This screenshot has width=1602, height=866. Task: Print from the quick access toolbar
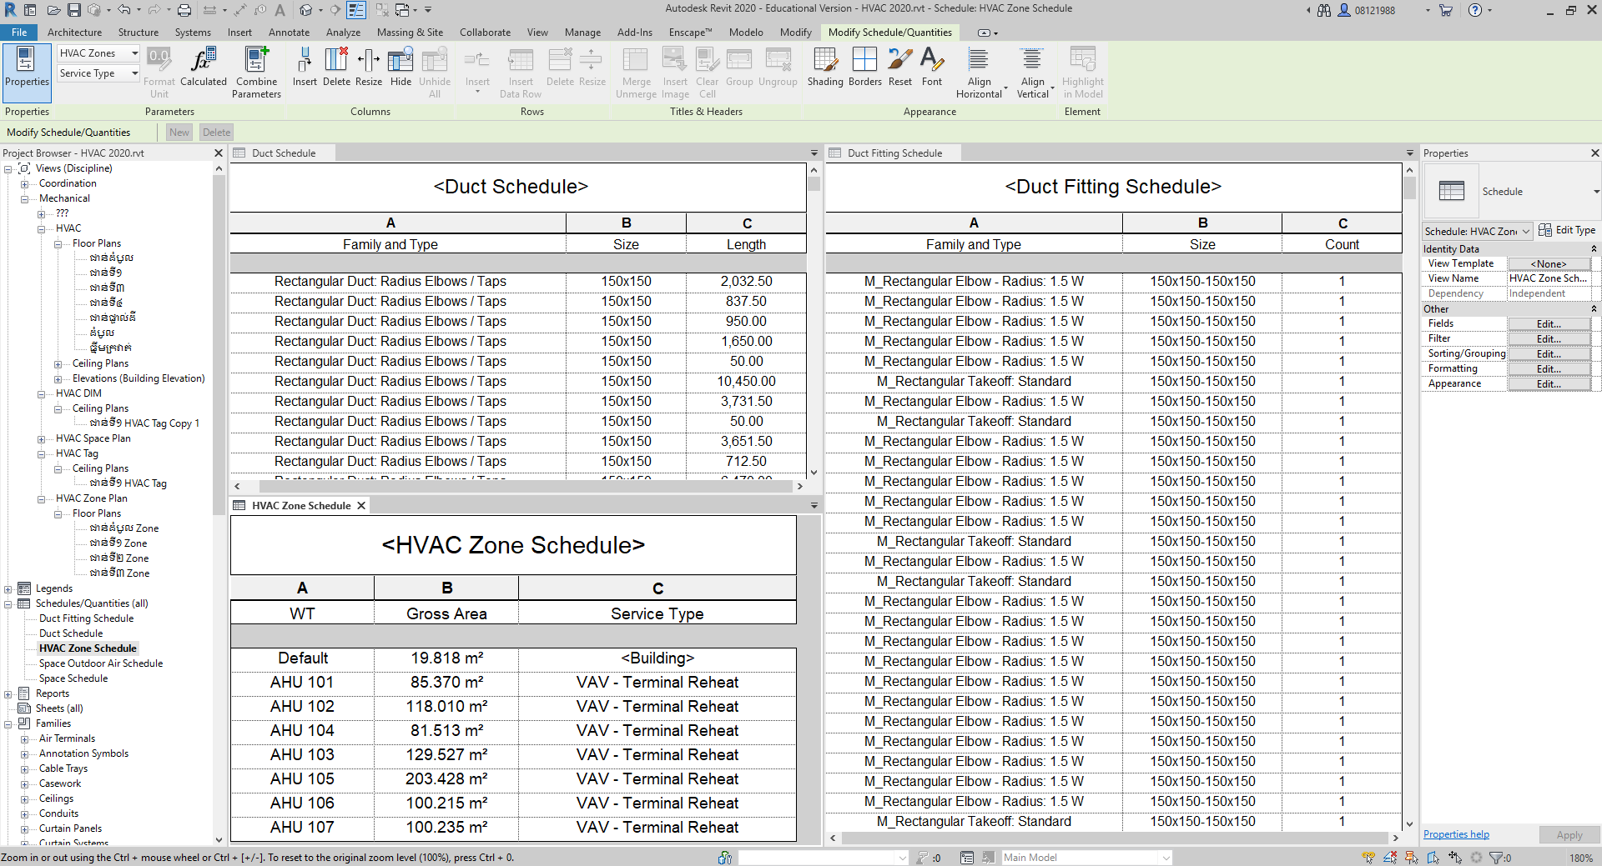tap(184, 10)
